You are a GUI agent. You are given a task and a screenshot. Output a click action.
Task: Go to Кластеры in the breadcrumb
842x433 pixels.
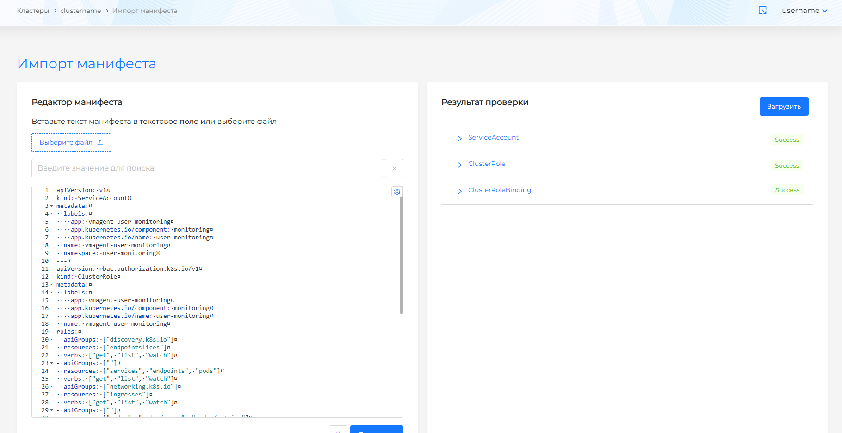tap(33, 11)
